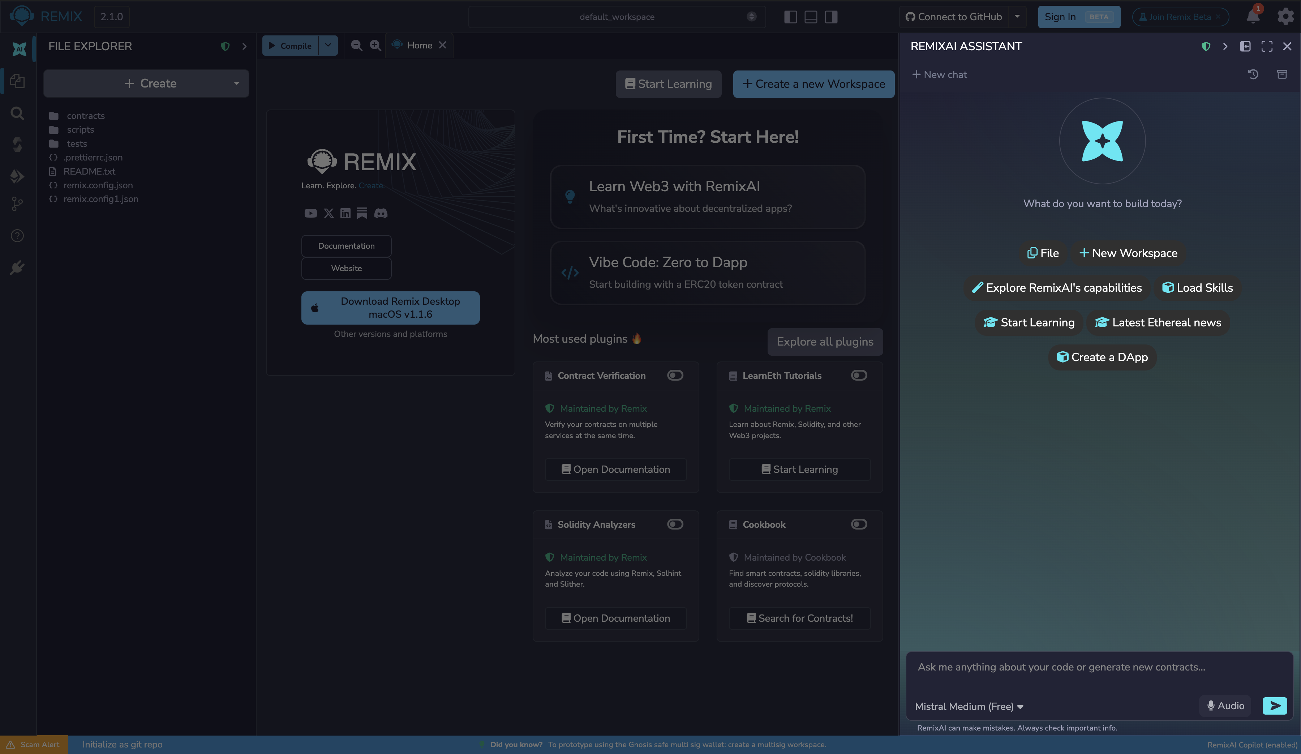Image resolution: width=1301 pixels, height=754 pixels.
Task: Open README.txt in file explorer
Action: click(x=89, y=171)
